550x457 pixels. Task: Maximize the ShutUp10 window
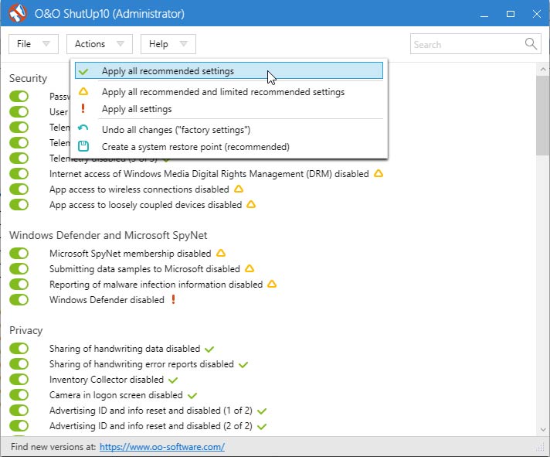tap(511, 14)
